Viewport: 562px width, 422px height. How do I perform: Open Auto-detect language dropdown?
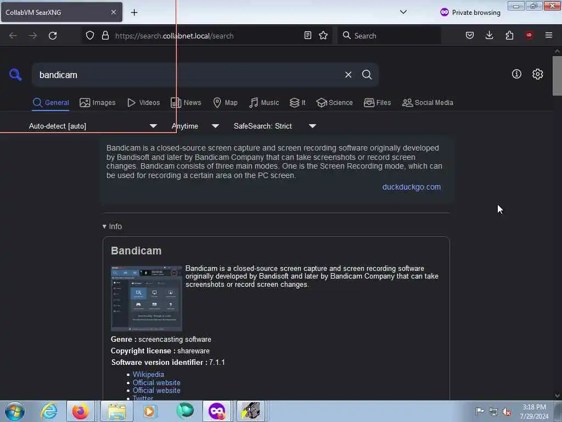(x=93, y=126)
